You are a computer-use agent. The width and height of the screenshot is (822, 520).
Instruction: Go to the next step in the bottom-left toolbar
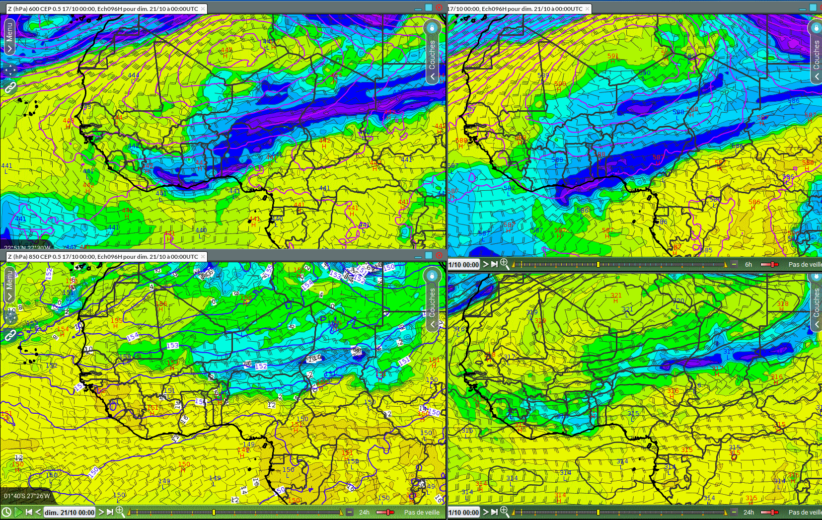pyautogui.click(x=101, y=512)
